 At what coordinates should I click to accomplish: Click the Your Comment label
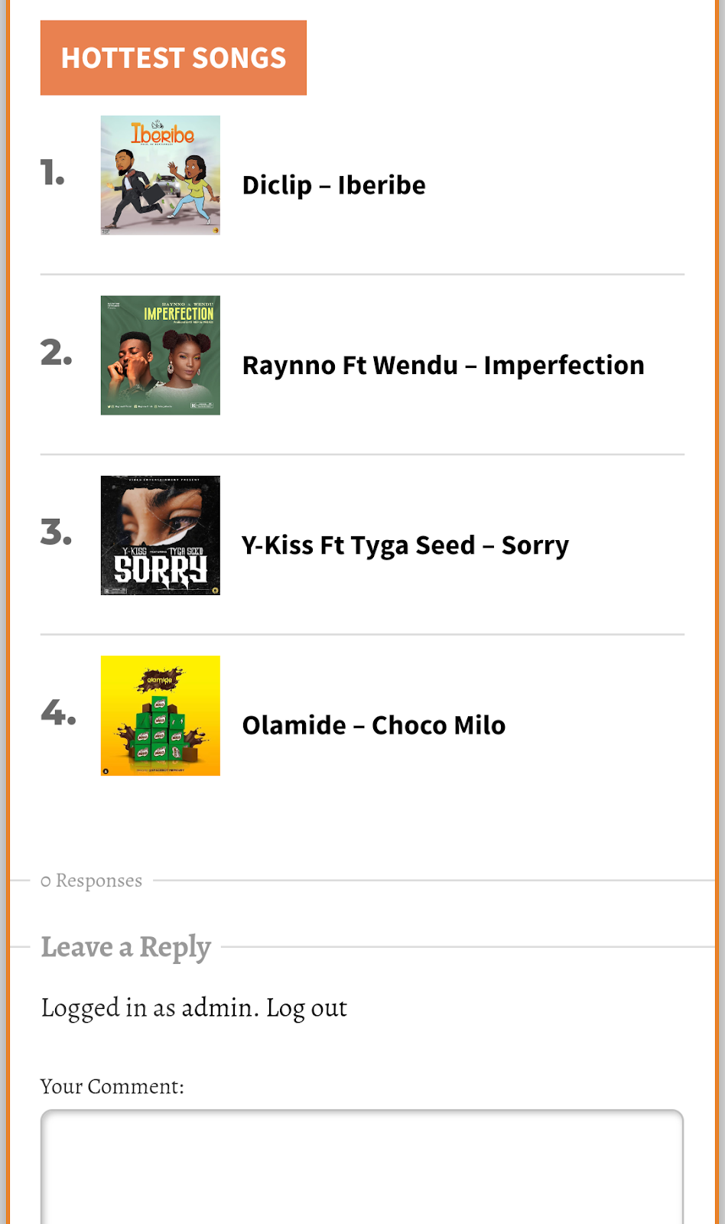pyautogui.click(x=112, y=1086)
